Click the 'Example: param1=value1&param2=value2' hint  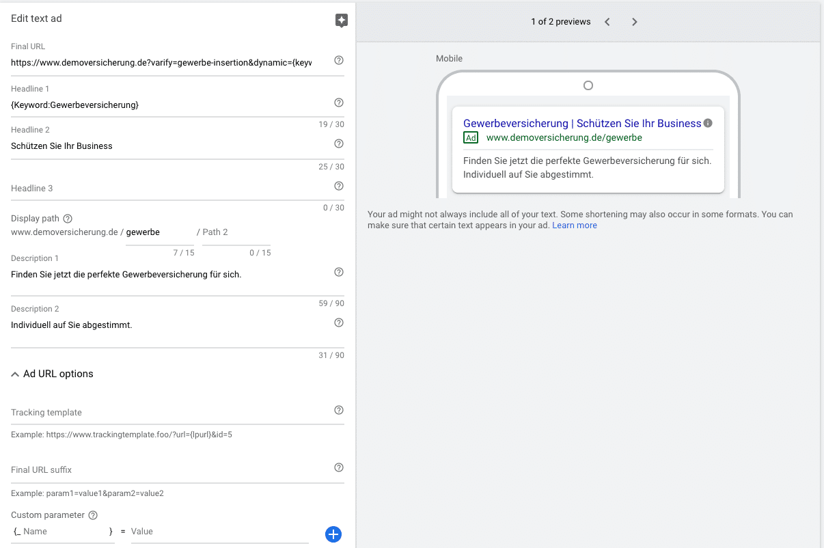[87, 493]
